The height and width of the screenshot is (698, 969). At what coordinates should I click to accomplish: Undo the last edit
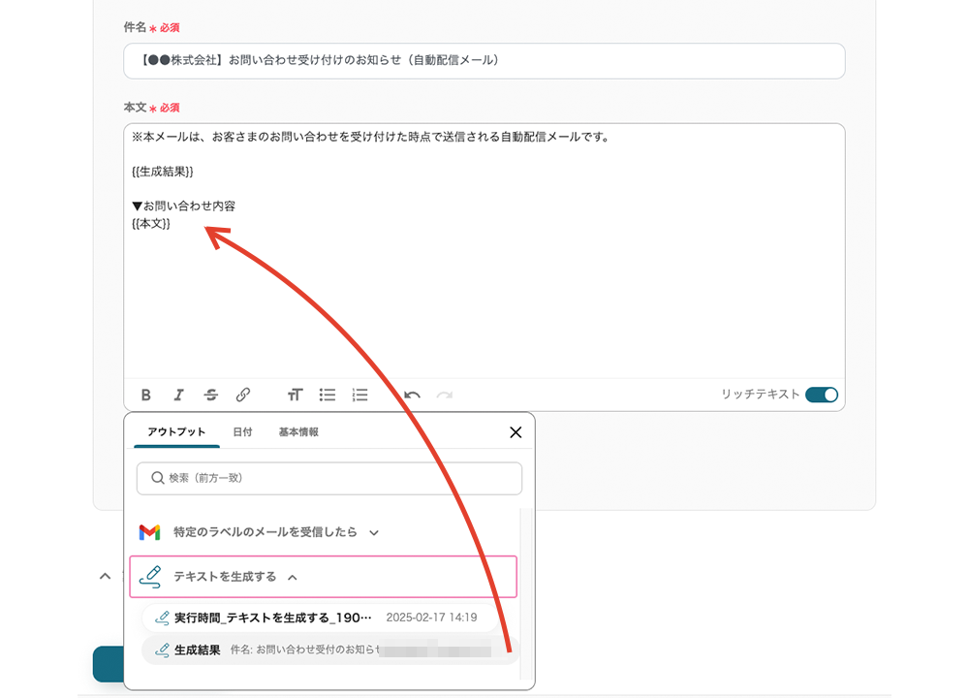pyautogui.click(x=412, y=395)
